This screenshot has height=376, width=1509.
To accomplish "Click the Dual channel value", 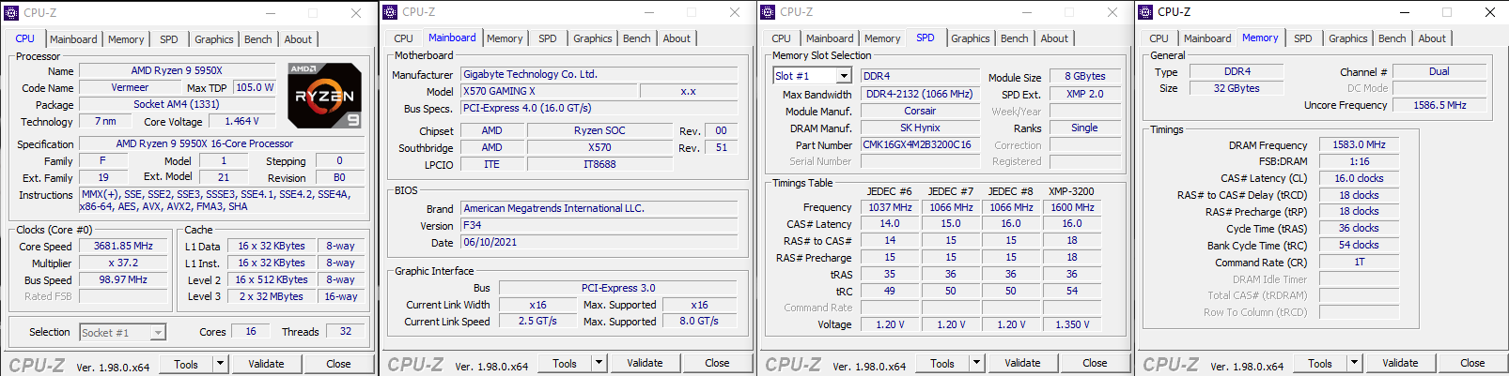I will click(x=1439, y=71).
